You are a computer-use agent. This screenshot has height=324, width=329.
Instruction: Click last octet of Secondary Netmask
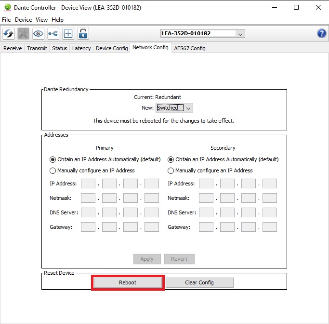pos(270,198)
